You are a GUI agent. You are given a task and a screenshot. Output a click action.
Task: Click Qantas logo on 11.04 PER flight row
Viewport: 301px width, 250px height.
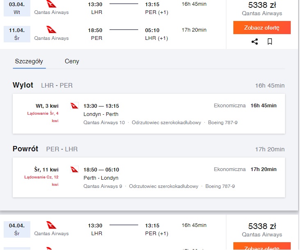click(51, 30)
